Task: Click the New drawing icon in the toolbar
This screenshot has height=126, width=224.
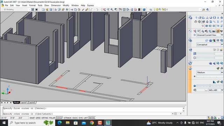Action: coord(43,9)
